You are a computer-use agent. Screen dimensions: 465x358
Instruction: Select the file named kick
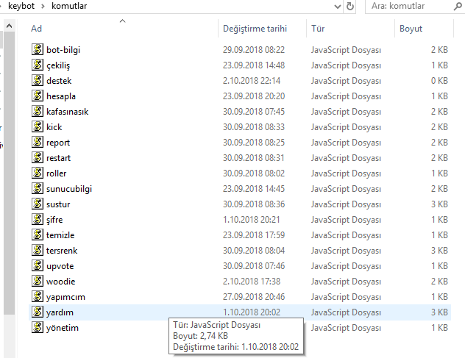tap(54, 127)
